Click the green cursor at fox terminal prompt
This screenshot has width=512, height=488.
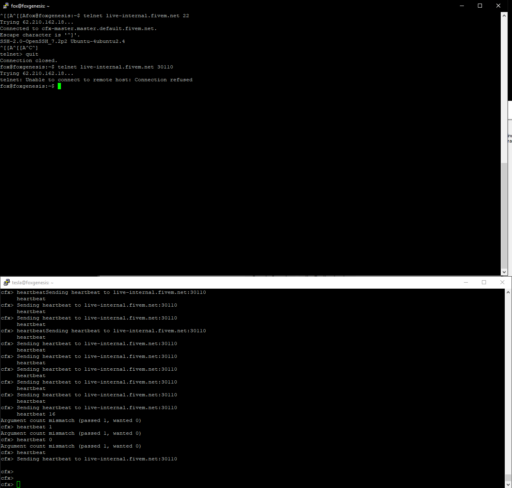click(x=59, y=86)
